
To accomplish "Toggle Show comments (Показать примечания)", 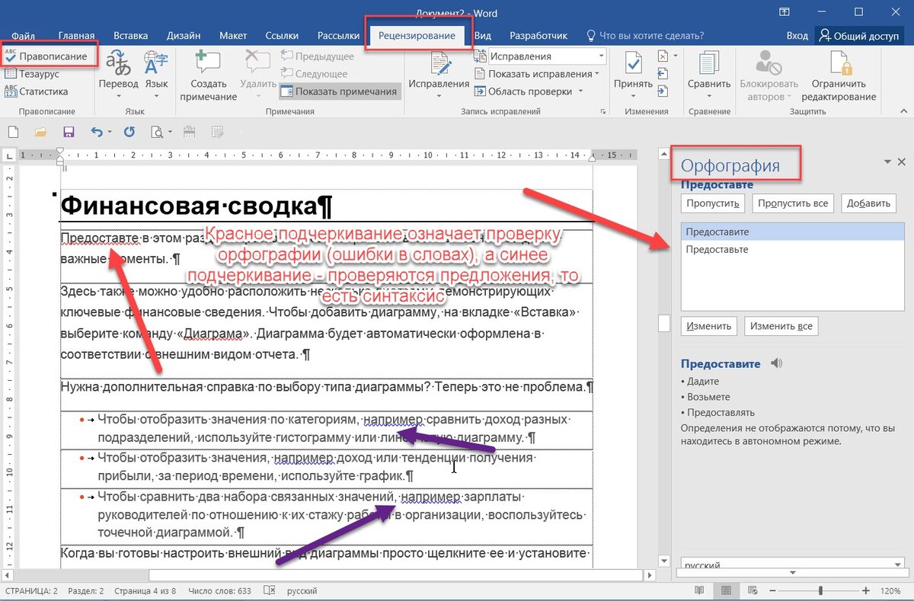I will pyautogui.click(x=339, y=91).
